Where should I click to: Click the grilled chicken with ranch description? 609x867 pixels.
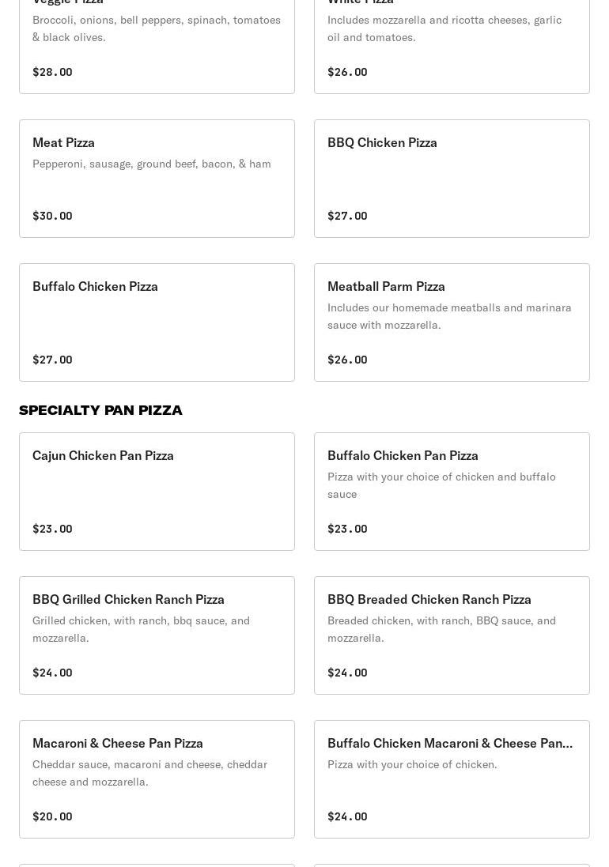coord(141,629)
